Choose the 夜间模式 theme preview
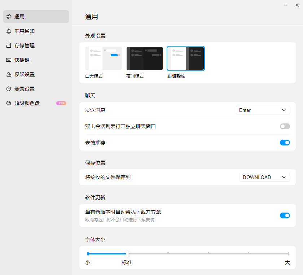303x275 pixels. click(144, 58)
